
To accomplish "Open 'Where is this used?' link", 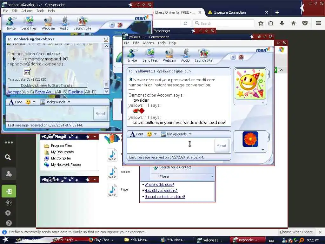I will 159,185.
